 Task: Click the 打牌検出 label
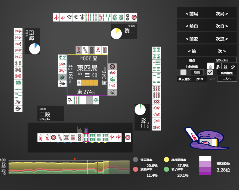pyautogui.click(x=192, y=67)
